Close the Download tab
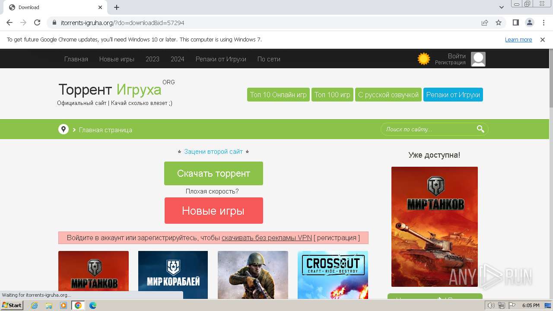Viewport: 553px width, 311px height. (x=101, y=7)
